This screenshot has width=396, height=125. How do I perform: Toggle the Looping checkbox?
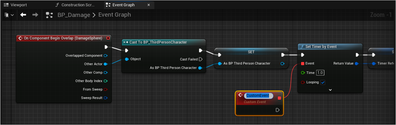(x=323, y=82)
